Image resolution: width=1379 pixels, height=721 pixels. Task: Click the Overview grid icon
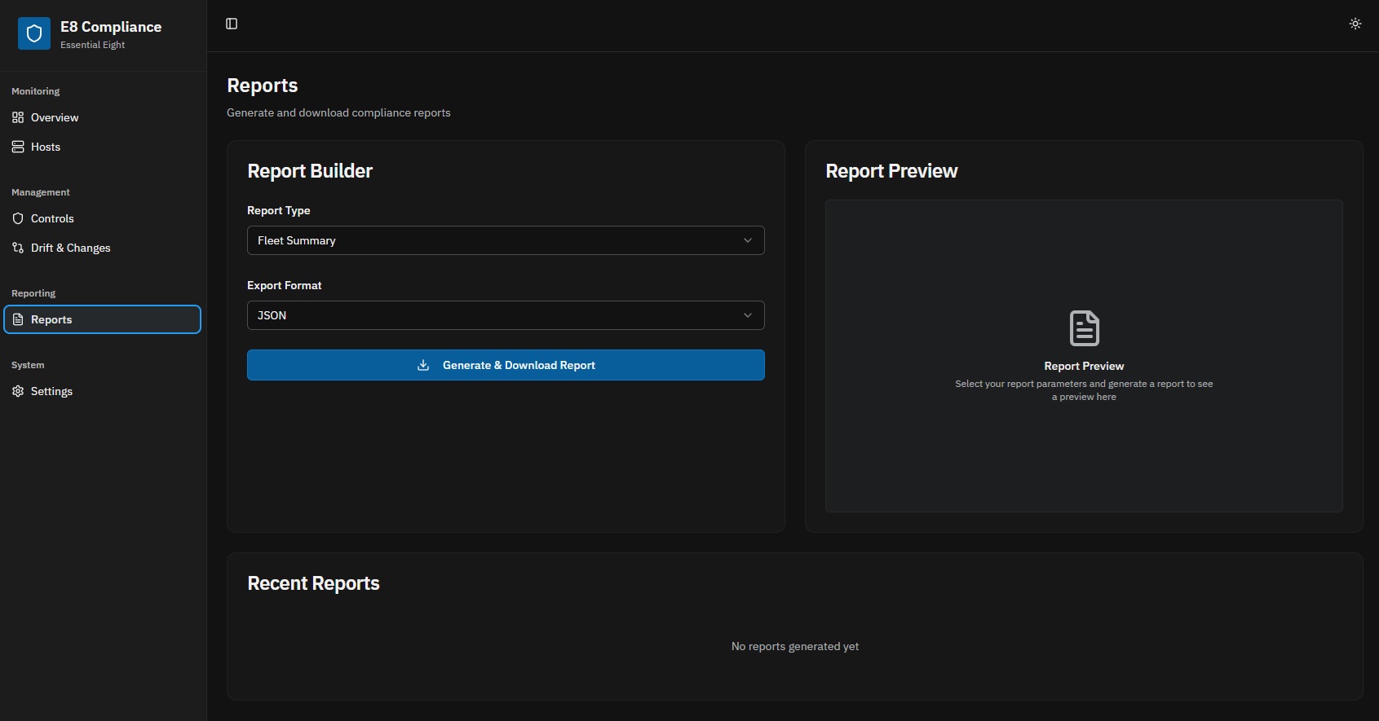[18, 117]
